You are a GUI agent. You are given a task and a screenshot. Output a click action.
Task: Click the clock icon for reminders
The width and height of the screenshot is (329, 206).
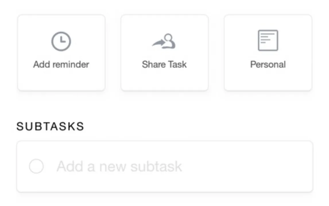click(61, 41)
